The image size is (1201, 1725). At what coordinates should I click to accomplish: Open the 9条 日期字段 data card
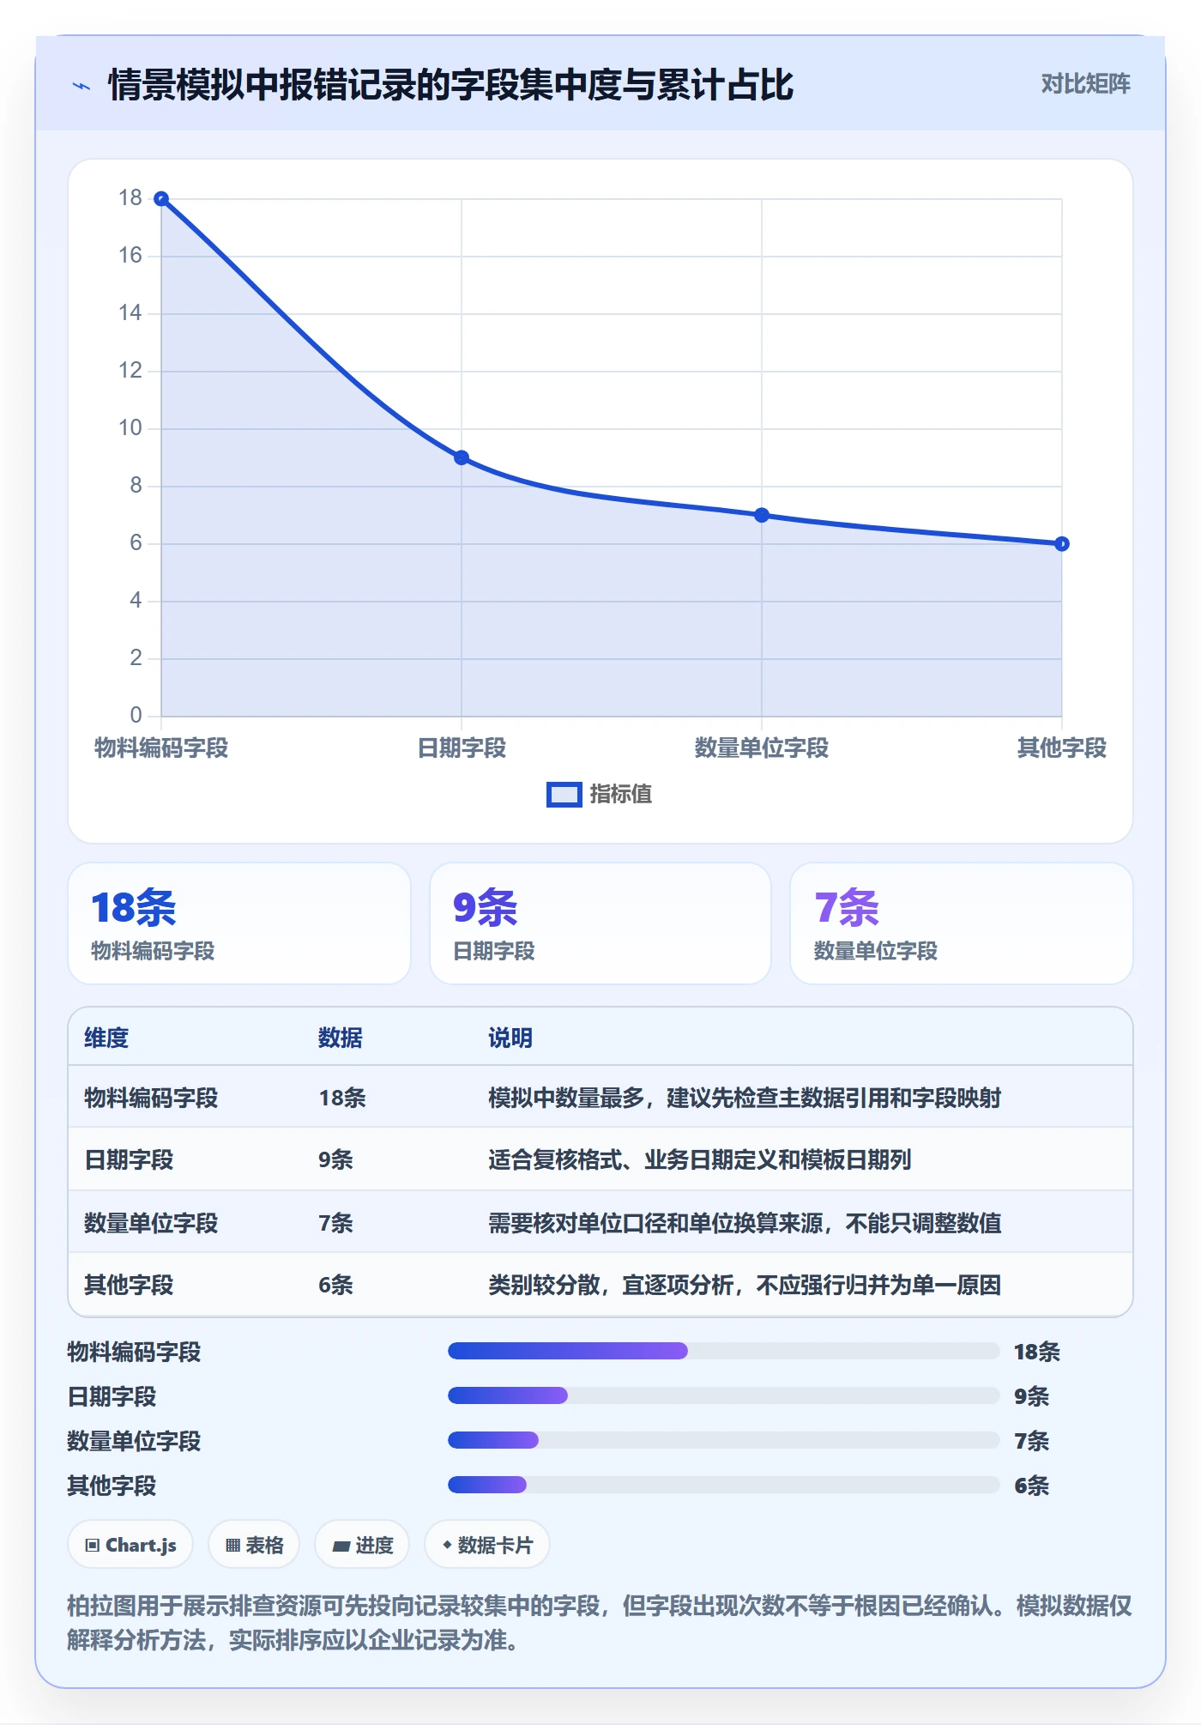click(x=600, y=923)
